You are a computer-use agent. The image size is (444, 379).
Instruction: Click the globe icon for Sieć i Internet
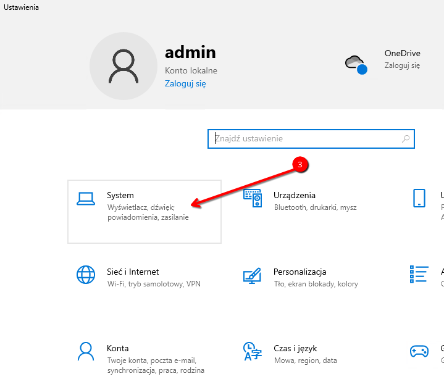click(x=85, y=275)
